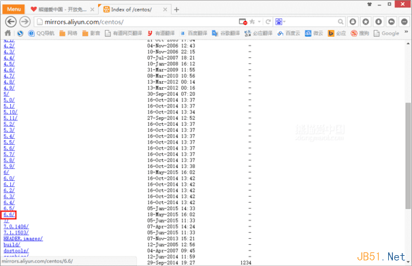Click the file size 1234
This screenshot has height=266, width=412.
246,263
